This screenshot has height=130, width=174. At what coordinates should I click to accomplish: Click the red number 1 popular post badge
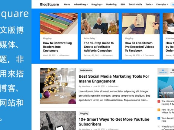point(159,101)
